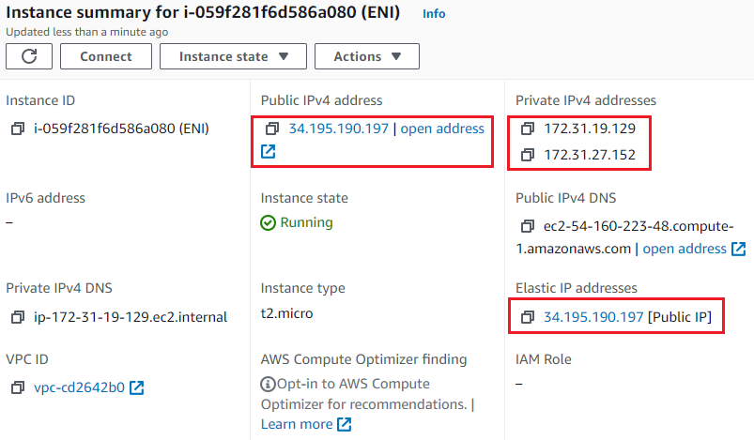Viewport: 754px width, 440px height.
Task: Copy private IP 172.31.27.152
Action: (528, 155)
